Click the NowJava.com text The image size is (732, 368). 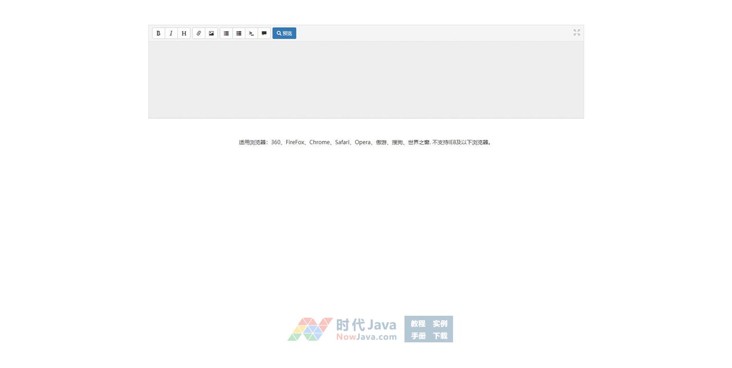(x=366, y=337)
